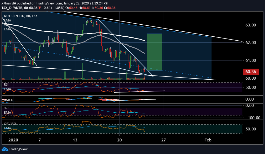This screenshot has height=154, width=265.
Task: Click the RSI indicator label
Action: 6,84
